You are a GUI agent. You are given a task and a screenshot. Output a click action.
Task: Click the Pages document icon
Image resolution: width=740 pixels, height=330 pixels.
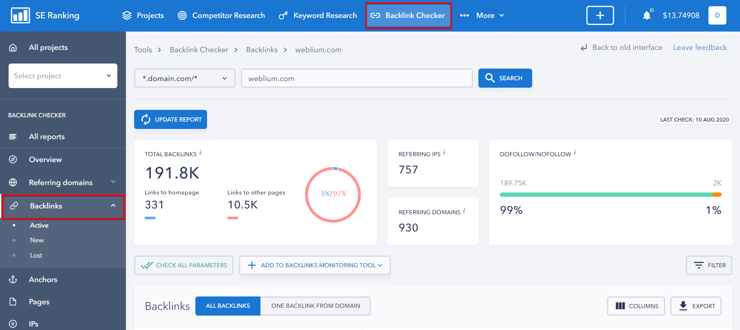click(13, 302)
